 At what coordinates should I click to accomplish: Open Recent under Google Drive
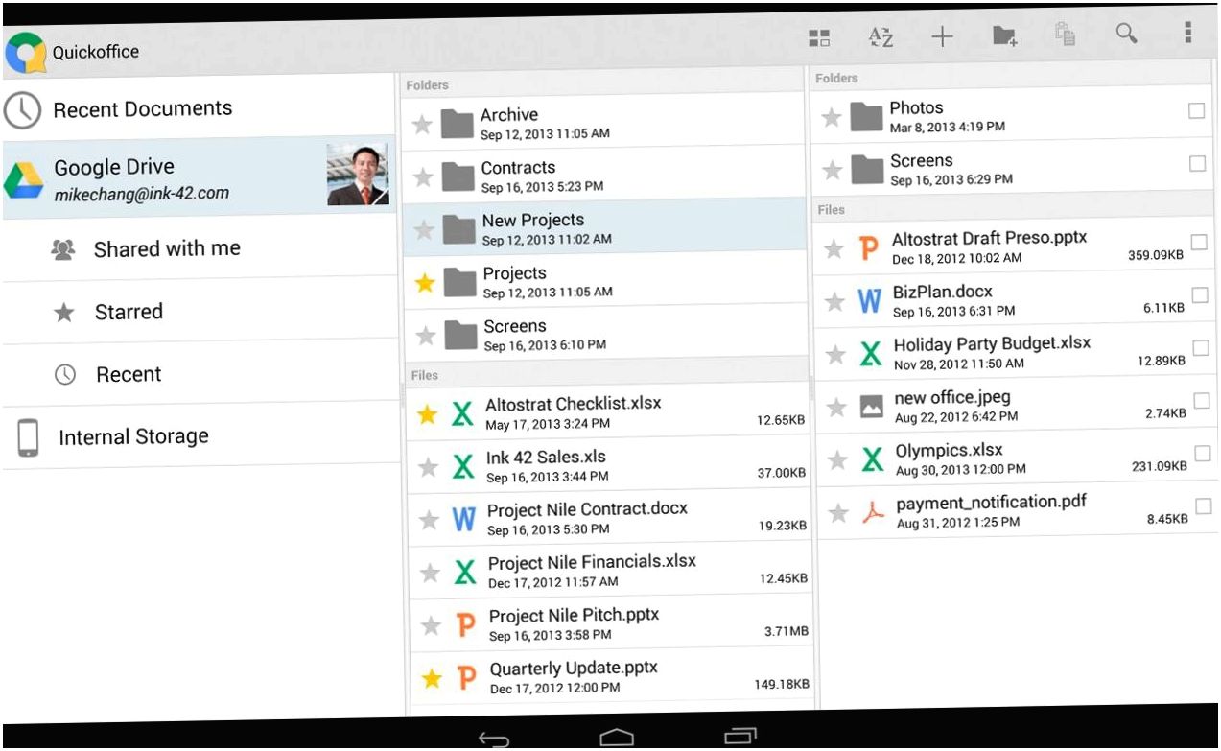pos(200,374)
